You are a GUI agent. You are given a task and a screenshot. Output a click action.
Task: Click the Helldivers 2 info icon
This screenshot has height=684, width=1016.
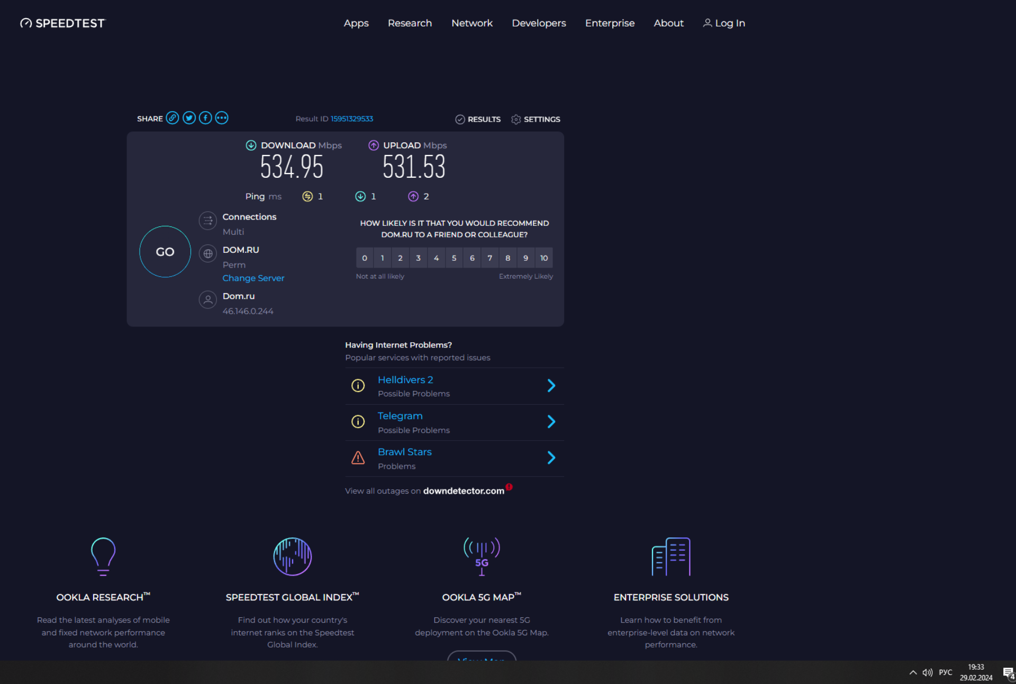(358, 386)
